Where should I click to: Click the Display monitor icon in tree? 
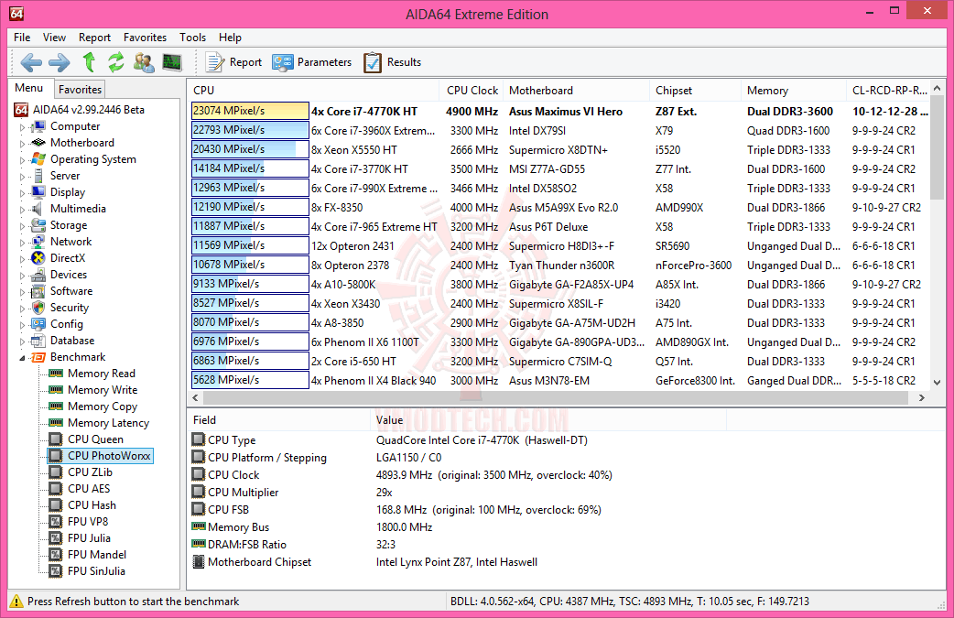click(x=39, y=192)
